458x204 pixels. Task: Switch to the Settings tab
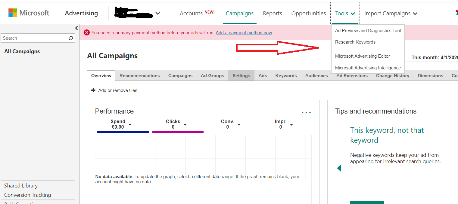pos(241,76)
